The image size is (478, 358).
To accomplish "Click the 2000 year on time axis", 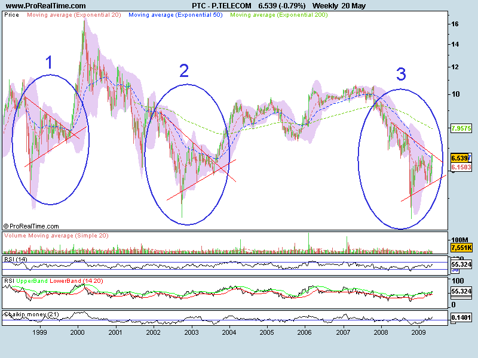I will (78, 332).
